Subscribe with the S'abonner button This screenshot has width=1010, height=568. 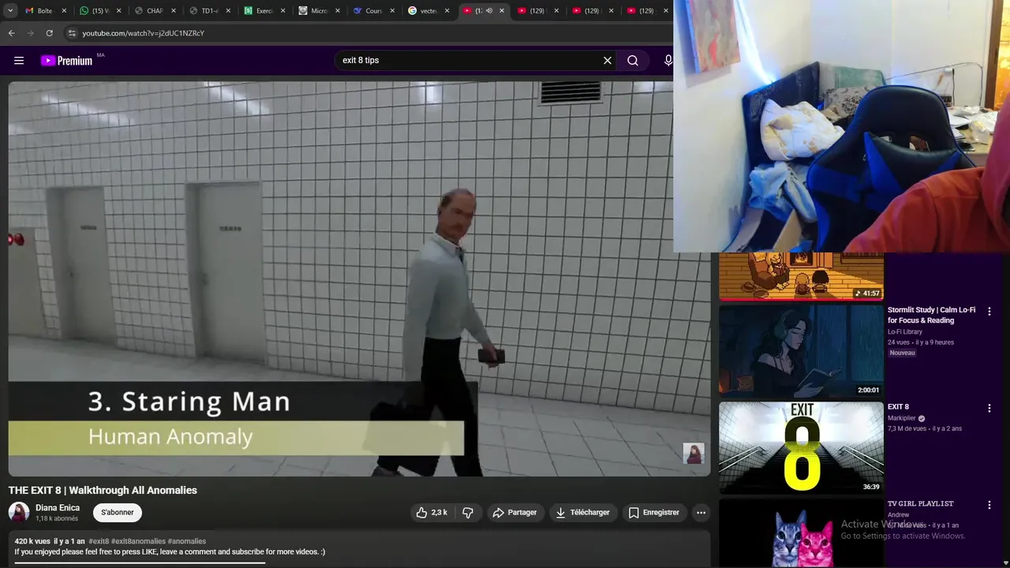tap(118, 513)
